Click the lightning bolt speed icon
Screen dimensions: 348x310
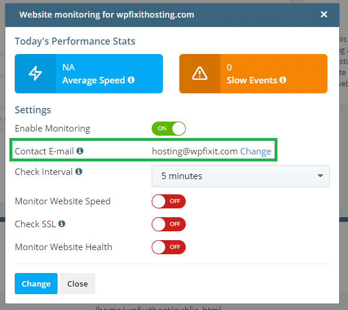[x=35, y=73]
